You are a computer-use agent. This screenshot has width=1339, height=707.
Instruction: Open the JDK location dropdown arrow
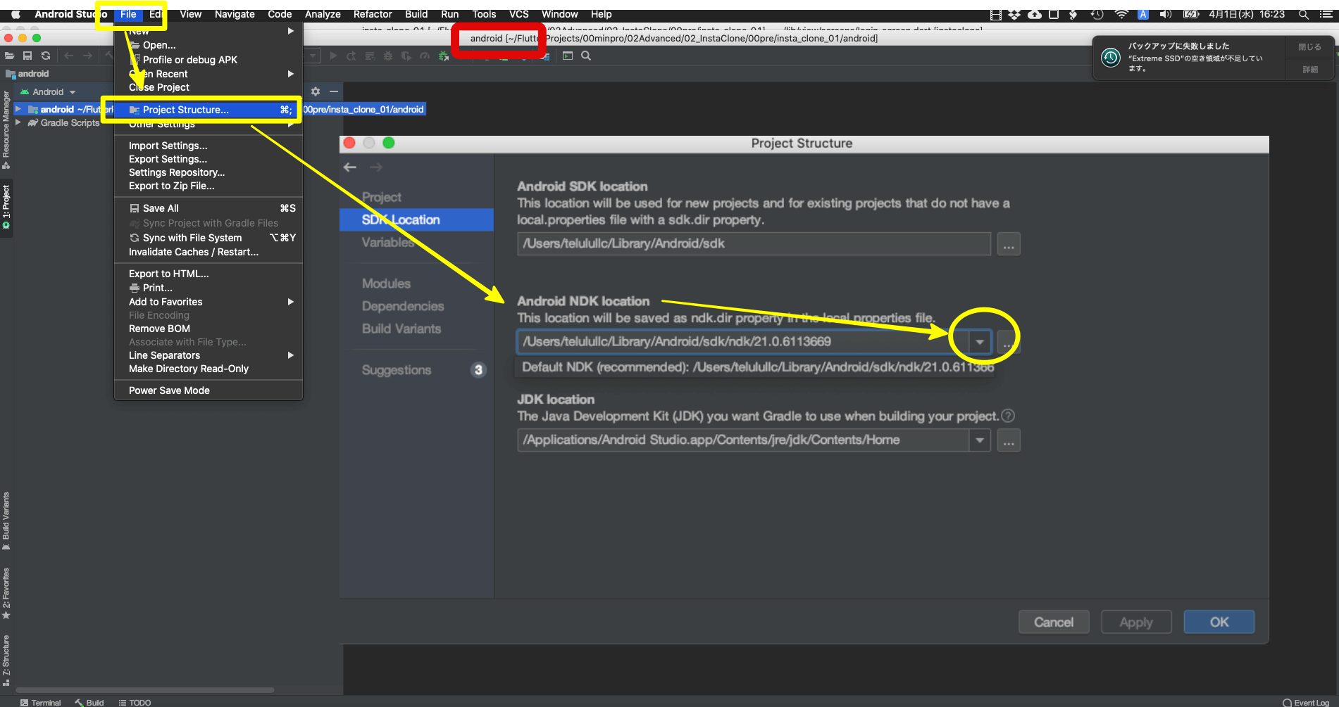click(x=979, y=440)
